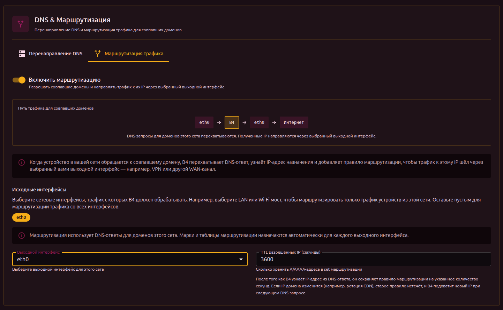Screen dimensions: 503x310
Task: Focus the TTL разрешённых IP input field
Action: click(373, 260)
